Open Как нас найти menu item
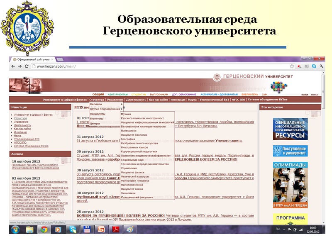The width and height of the screenshot is (332, 249). coord(159,100)
